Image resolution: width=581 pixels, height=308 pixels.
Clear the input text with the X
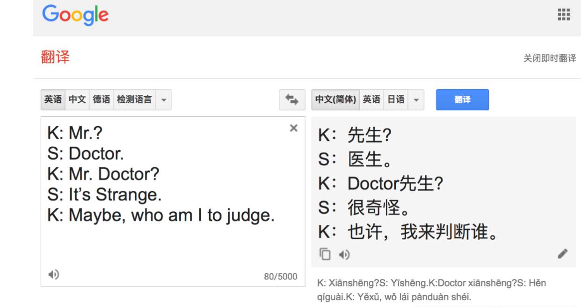294,128
